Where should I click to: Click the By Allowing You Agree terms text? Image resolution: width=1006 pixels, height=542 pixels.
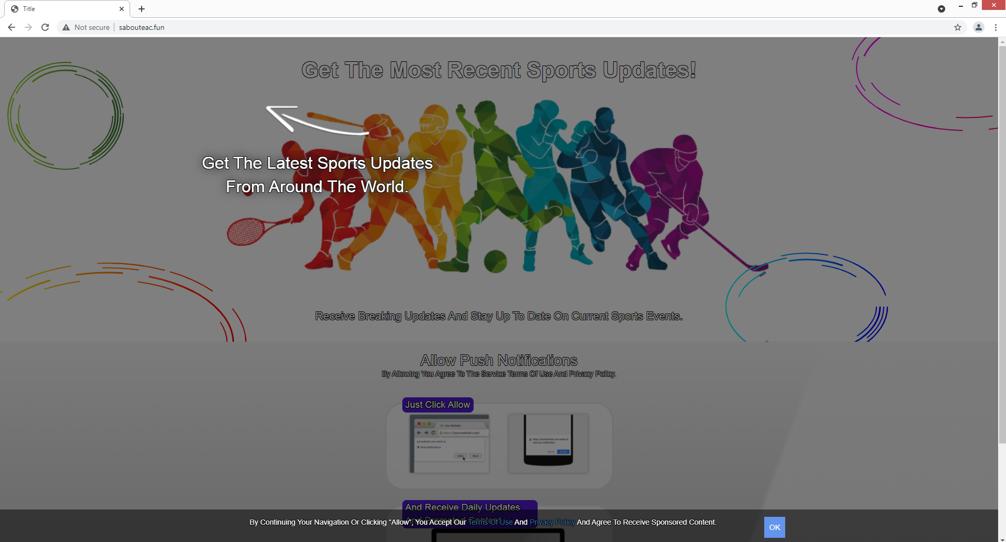499,374
